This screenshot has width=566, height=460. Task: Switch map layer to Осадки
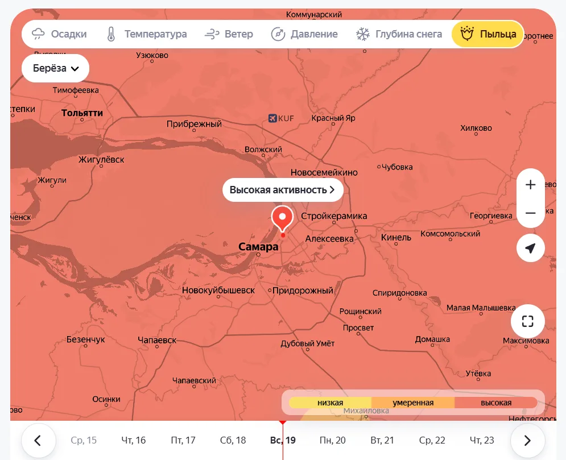coord(59,34)
